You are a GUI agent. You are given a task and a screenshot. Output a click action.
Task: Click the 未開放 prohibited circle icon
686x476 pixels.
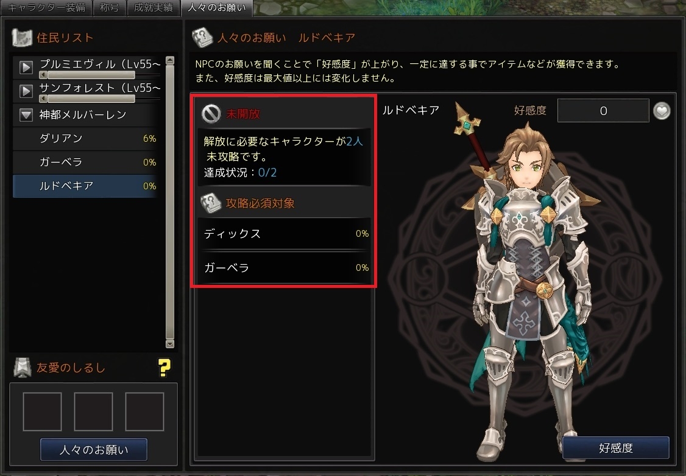click(211, 114)
